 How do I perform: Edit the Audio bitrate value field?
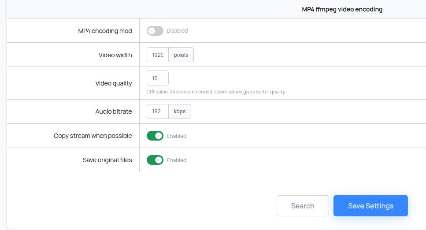point(158,111)
